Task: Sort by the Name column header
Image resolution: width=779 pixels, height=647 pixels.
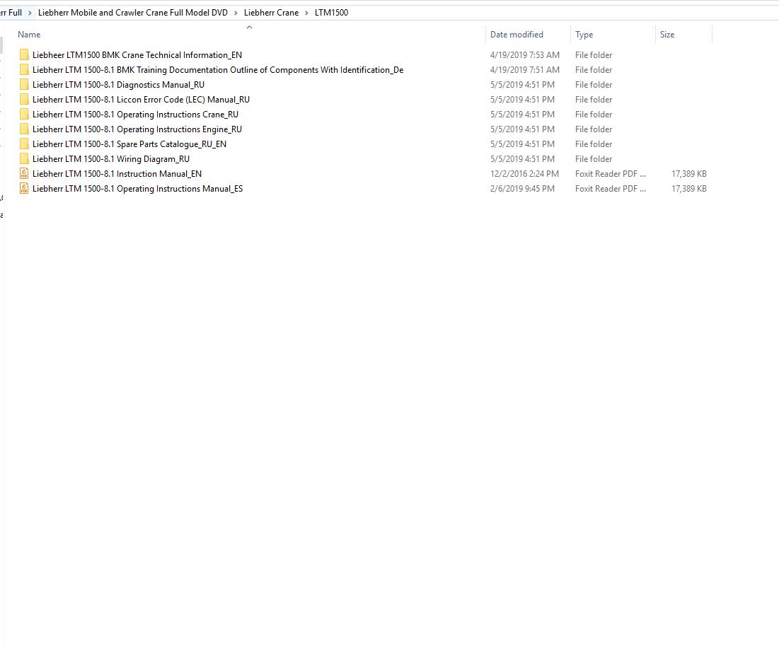Action: pyautogui.click(x=29, y=35)
